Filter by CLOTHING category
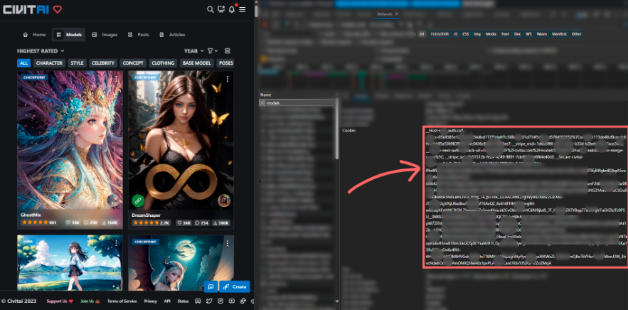Viewport: 628px width, 310px height. pos(163,63)
